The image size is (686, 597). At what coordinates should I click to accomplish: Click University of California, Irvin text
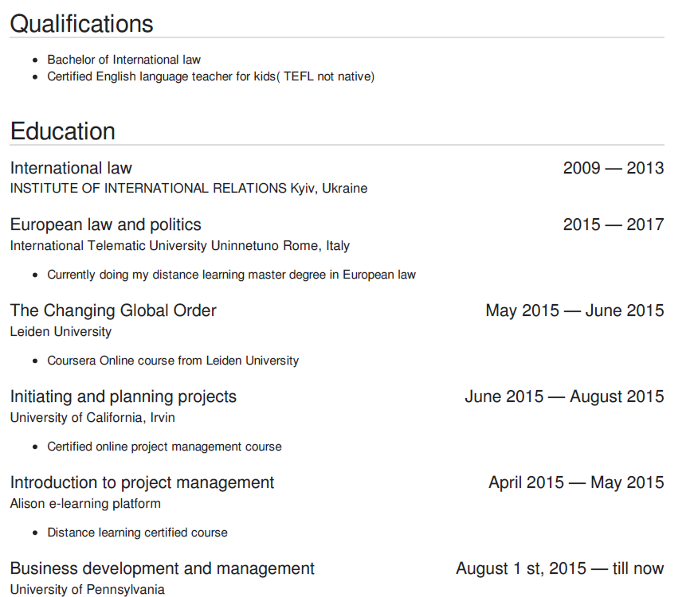tap(92, 418)
